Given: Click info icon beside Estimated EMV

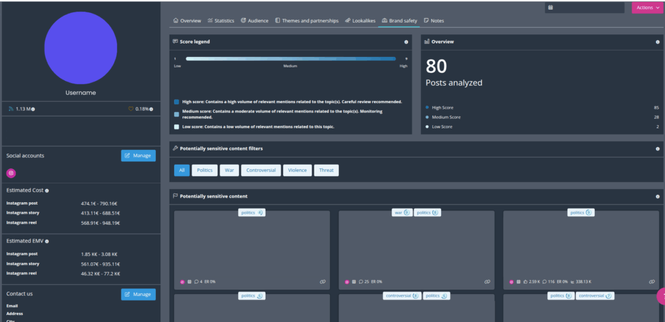Looking at the screenshot, I should coord(47,241).
